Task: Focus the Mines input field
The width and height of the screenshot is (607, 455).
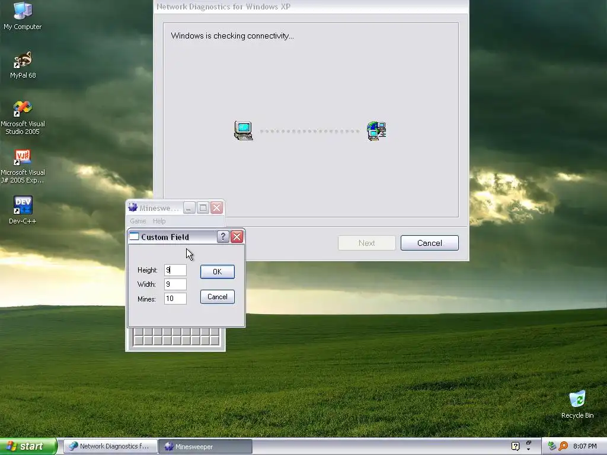Action: 175,299
